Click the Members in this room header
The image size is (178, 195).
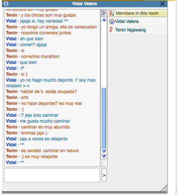tap(137, 13)
